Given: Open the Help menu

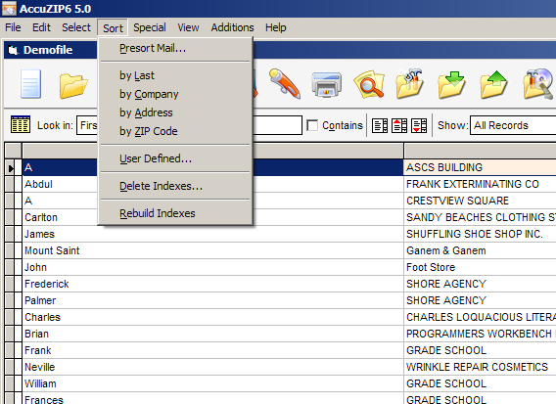Looking at the screenshot, I should click(275, 27).
